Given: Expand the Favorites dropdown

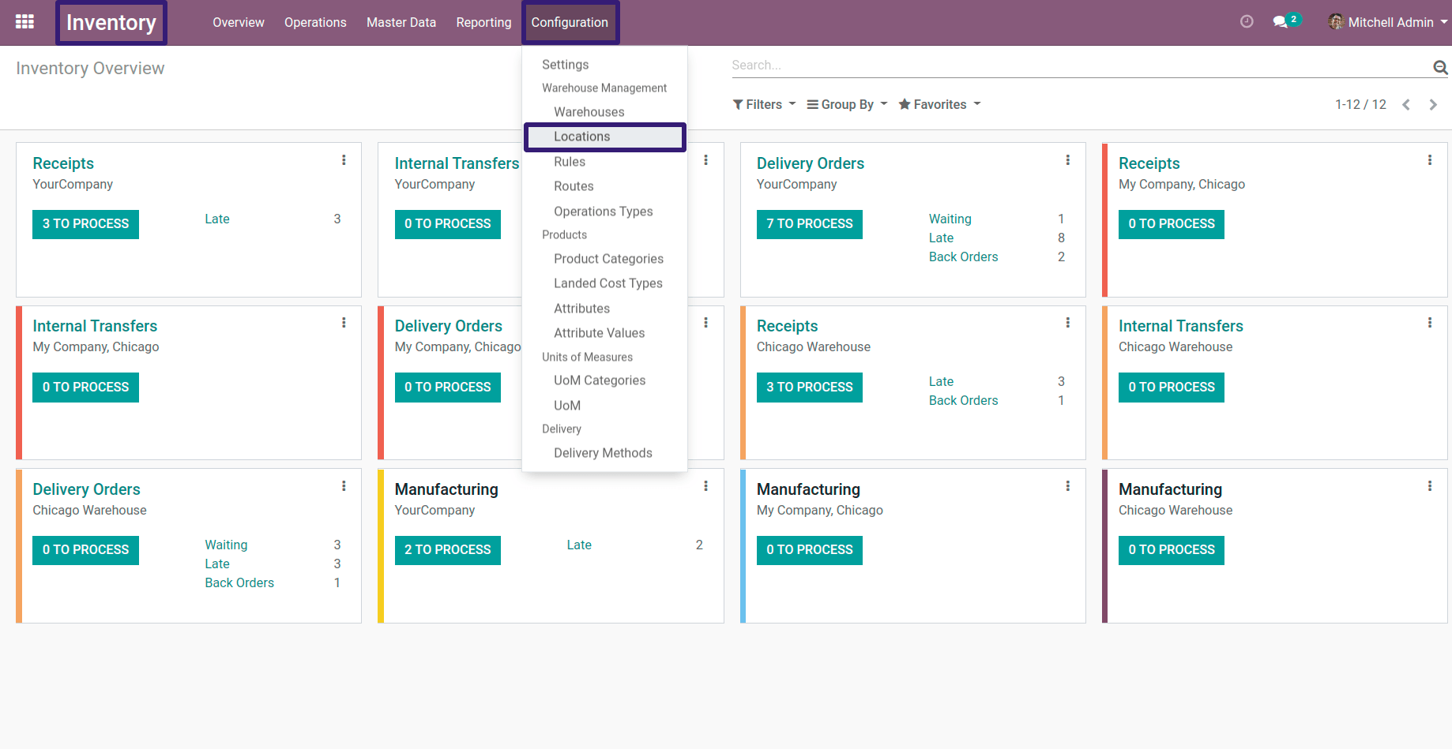Looking at the screenshot, I should tap(939, 104).
